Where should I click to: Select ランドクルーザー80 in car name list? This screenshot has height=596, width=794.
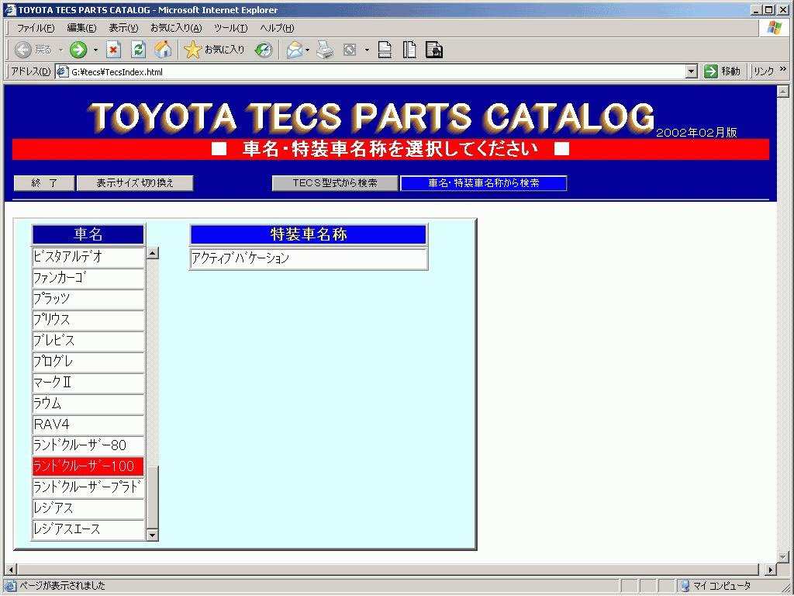[88, 446]
